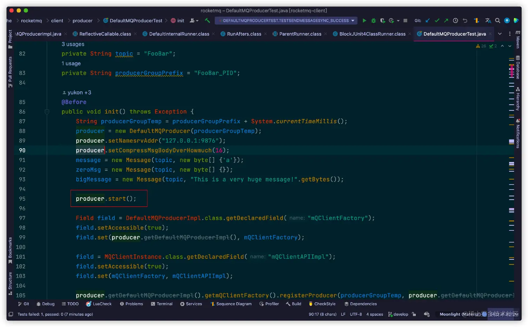
Task: Open the LuaCheck tool window
Action: click(x=99, y=304)
